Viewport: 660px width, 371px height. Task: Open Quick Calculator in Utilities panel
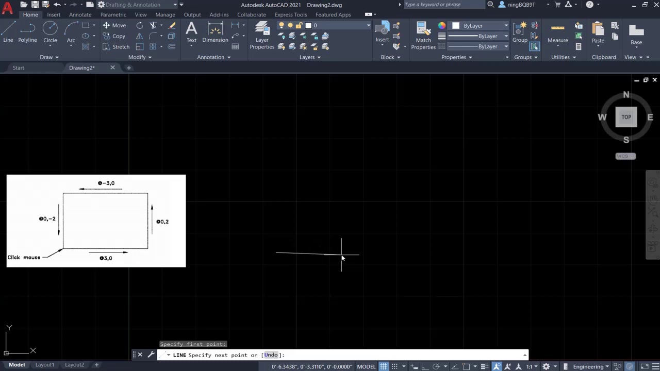point(579,47)
